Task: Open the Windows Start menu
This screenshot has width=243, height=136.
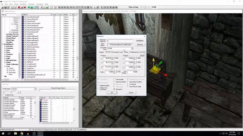Action: tap(3, 133)
